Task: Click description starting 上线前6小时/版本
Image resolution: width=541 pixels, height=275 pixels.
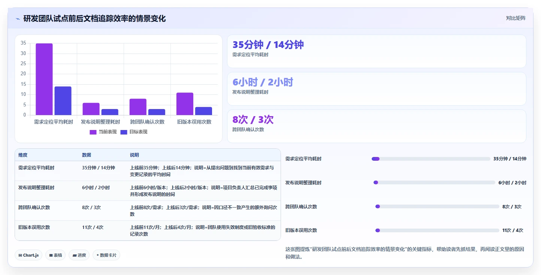Action: [x=203, y=191]
